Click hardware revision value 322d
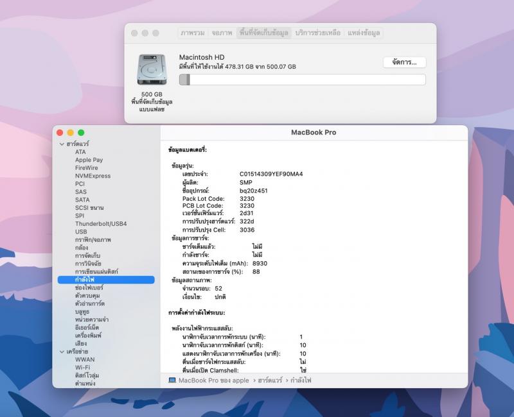Viewport: 514px width, 417px height. 247,221
